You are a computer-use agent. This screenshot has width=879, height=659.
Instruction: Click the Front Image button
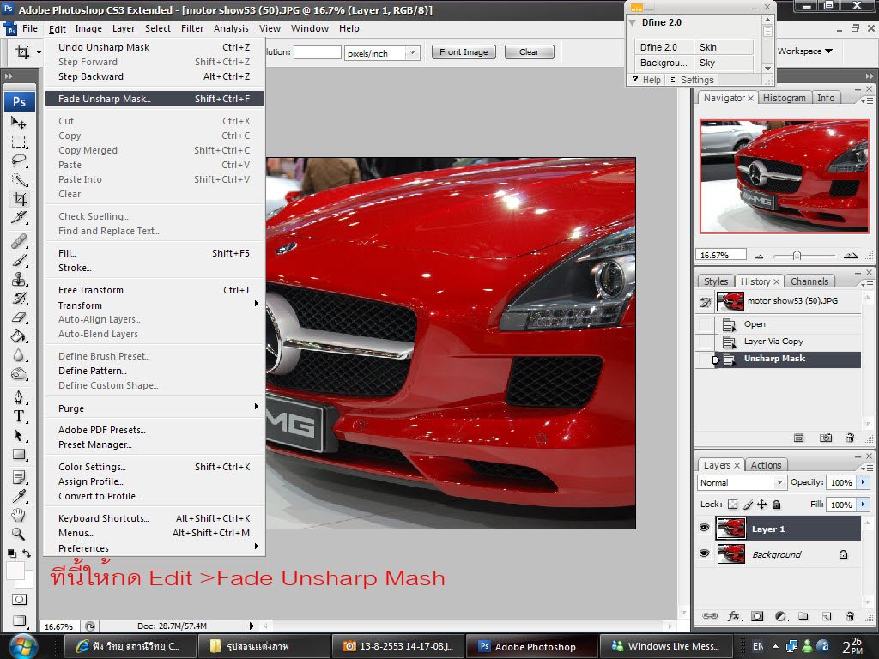[x=464, y=52]
